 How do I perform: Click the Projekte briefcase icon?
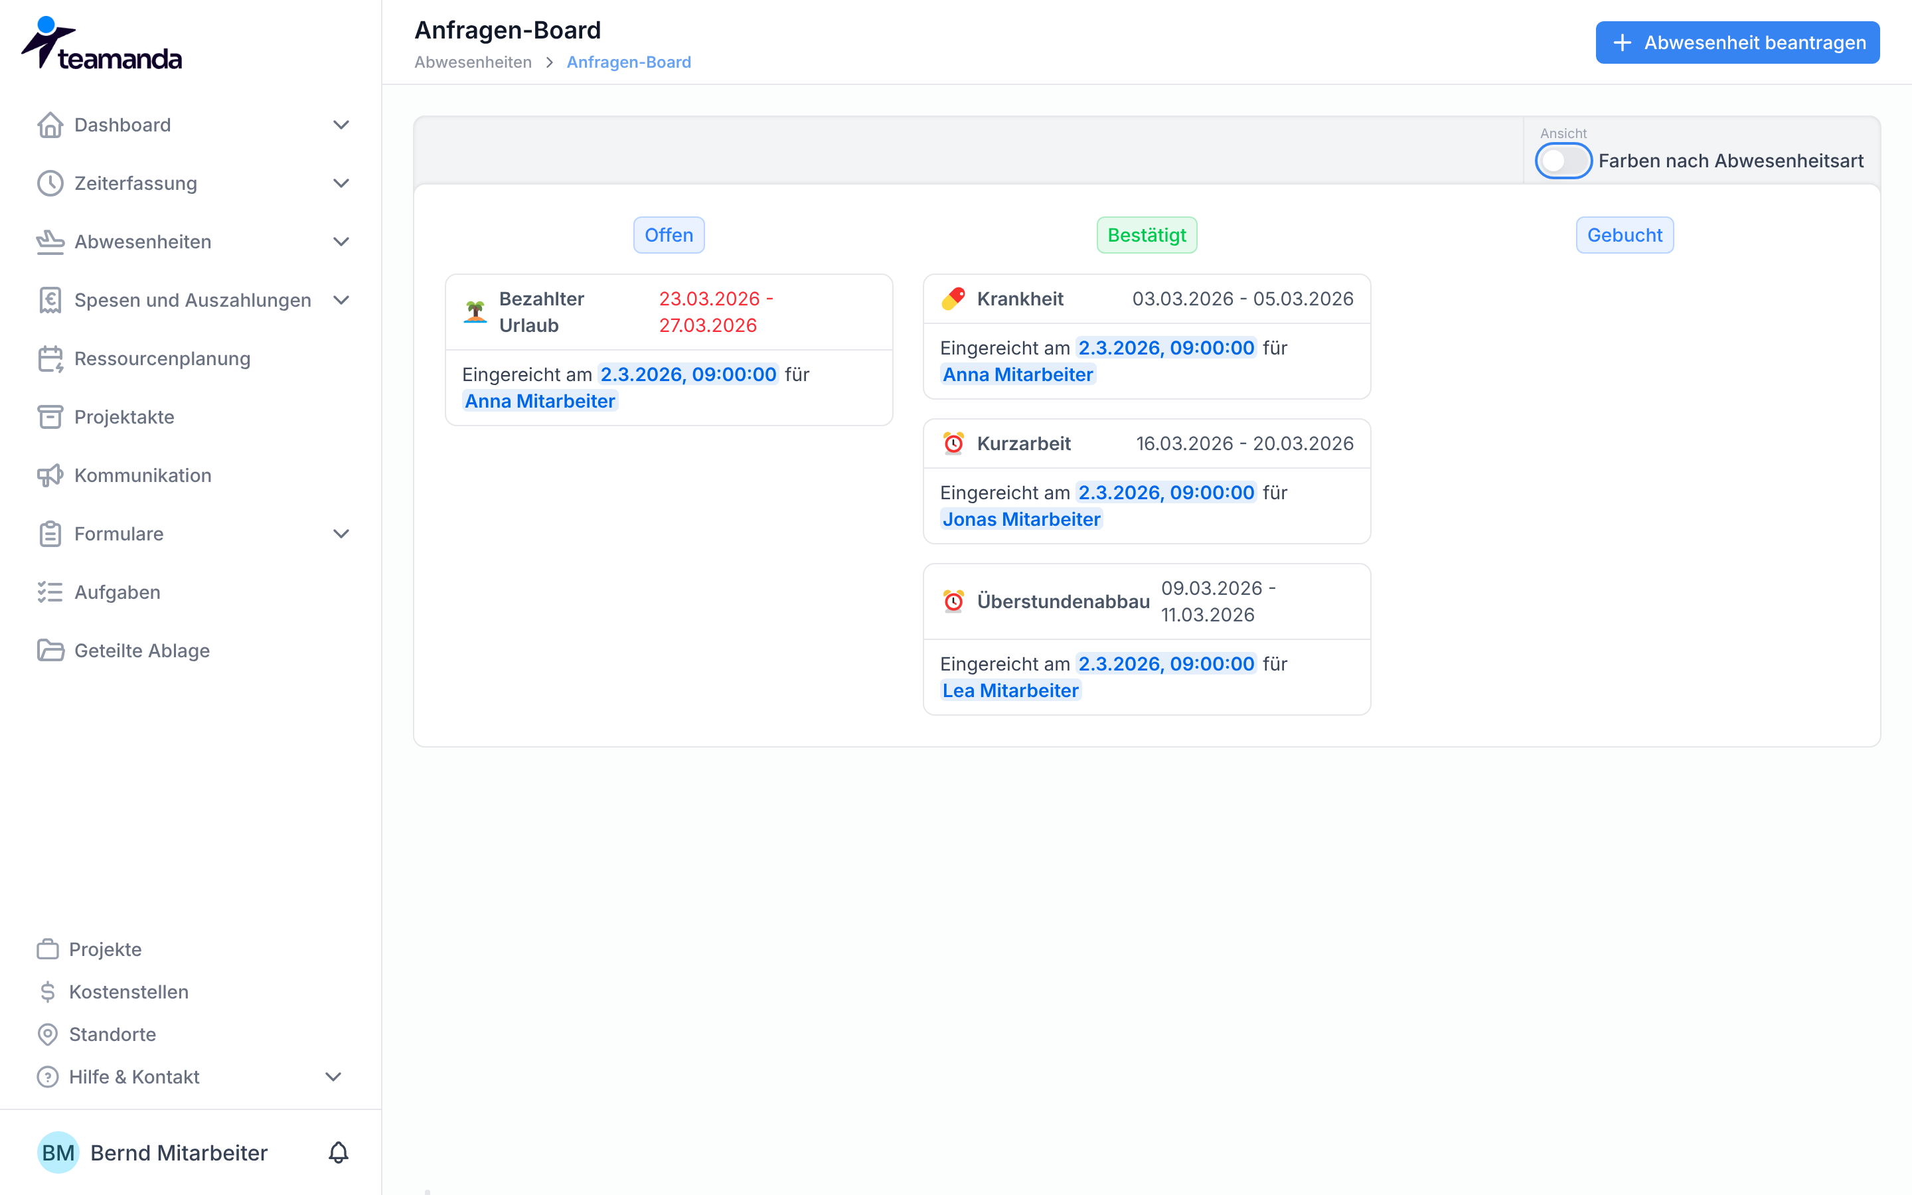47,949
